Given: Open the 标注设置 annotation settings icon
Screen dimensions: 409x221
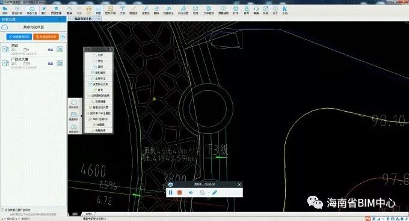Looking at the screenshot, I should (x=183, y=10).
